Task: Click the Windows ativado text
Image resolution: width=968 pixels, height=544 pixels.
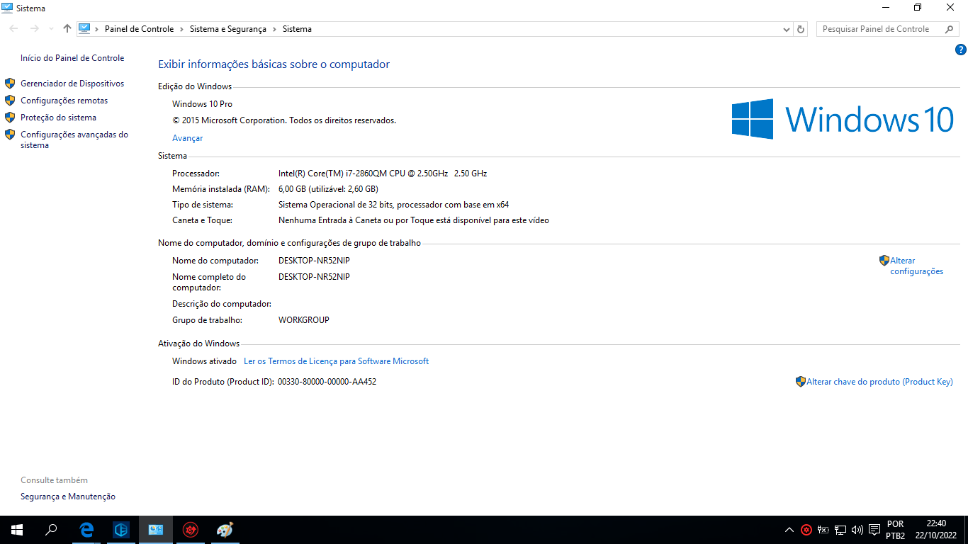Action: point(204,361)
